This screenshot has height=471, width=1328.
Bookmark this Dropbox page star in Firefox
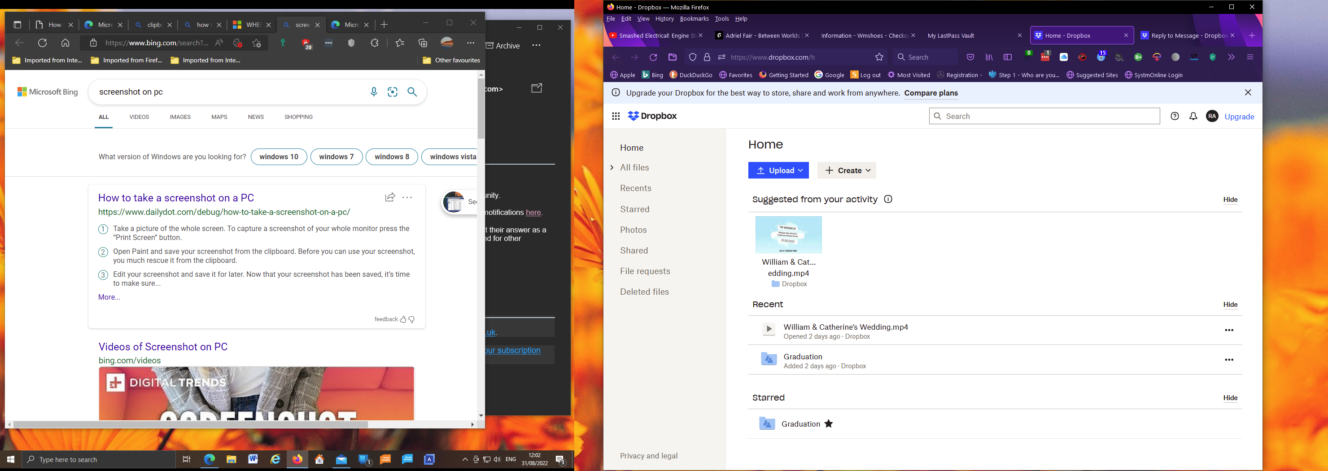pyautogui.click(x=879, y=57)
